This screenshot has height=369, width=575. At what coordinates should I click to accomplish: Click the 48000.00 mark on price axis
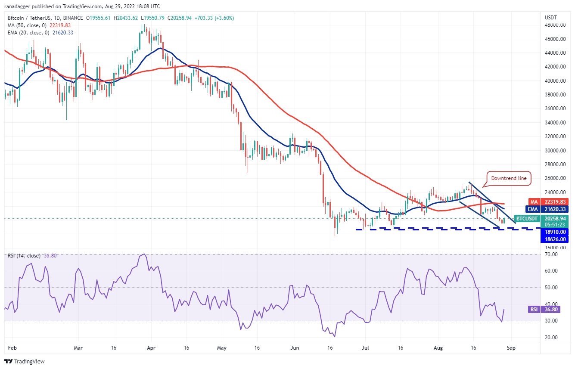point(555,25)
